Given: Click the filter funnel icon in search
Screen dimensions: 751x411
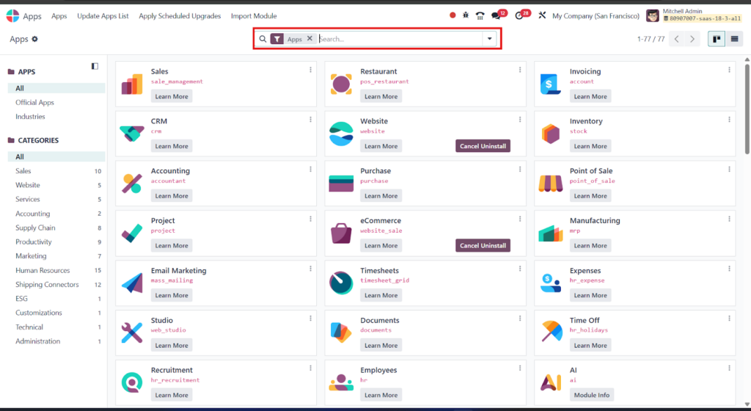Looking at the screenshot, I should click(276, 39).
